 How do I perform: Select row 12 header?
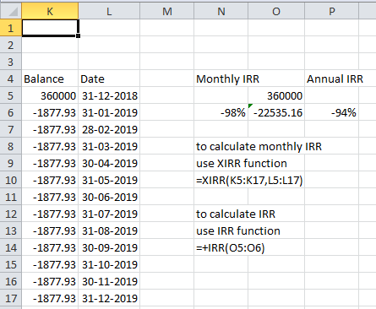[x=11, y=214]
